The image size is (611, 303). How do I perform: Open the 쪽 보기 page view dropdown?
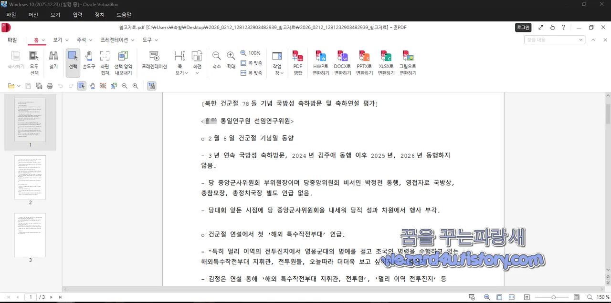click(x=180, y=62)
